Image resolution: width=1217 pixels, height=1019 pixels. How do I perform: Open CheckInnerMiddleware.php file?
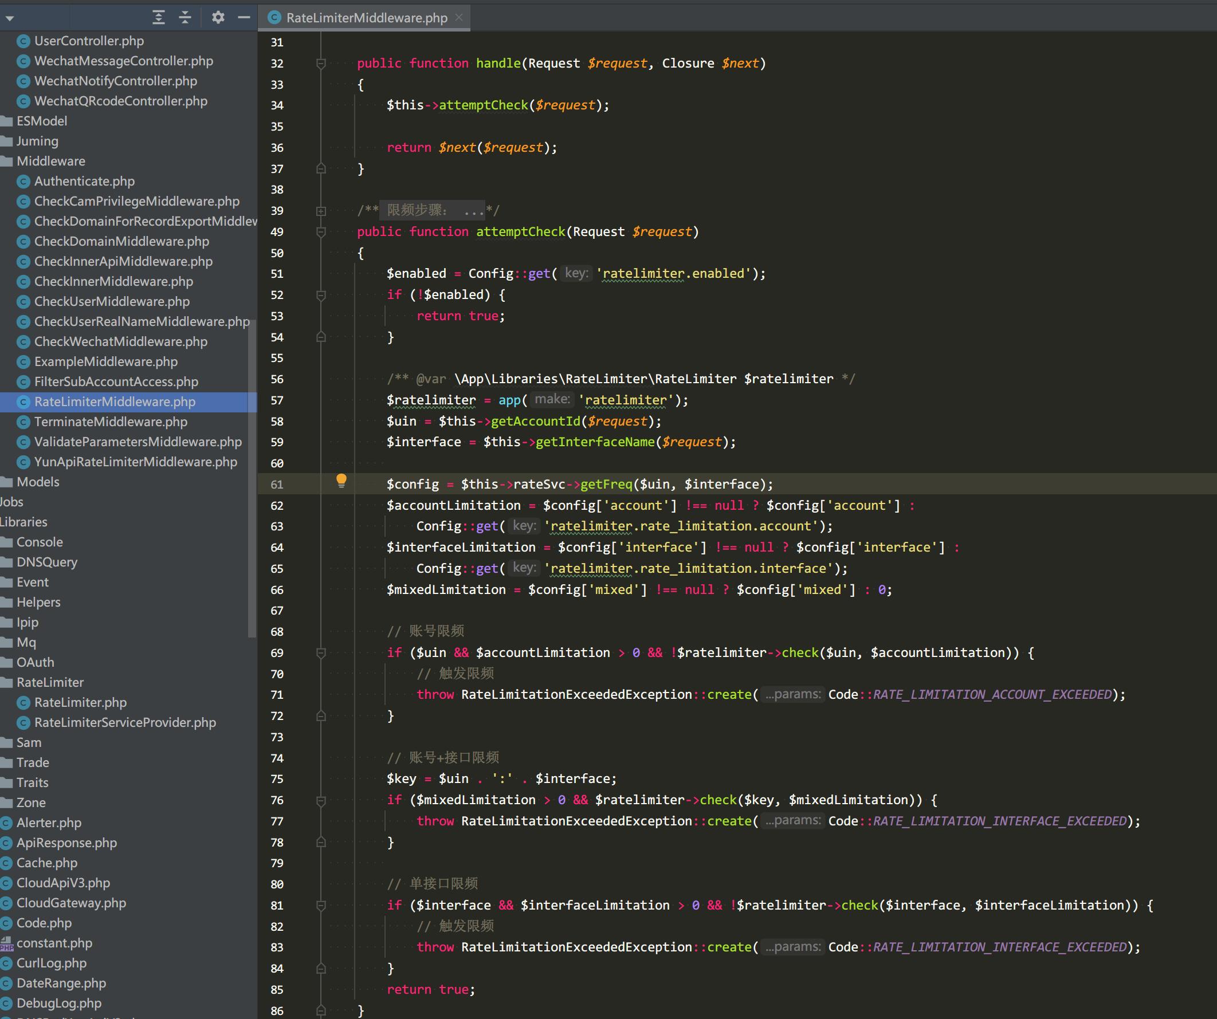(113, 282)
